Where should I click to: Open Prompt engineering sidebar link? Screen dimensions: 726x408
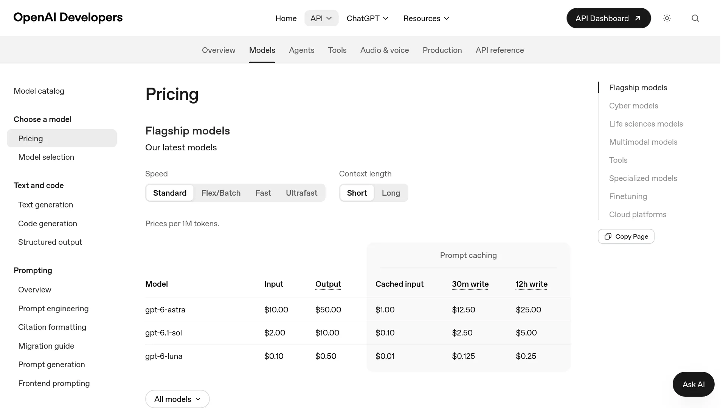pos(53,309)
